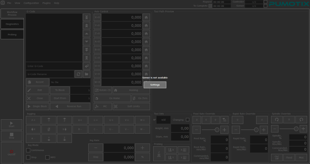Open the Plugins menu

pos(46,3)
